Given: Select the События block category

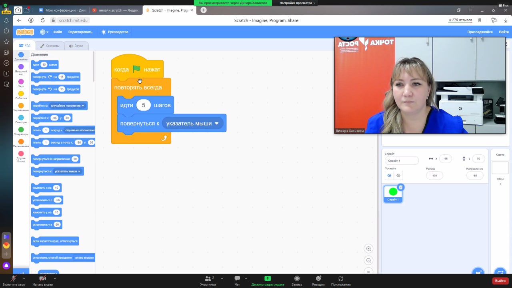Looking at the screenshot, I should tap(21, 95).
